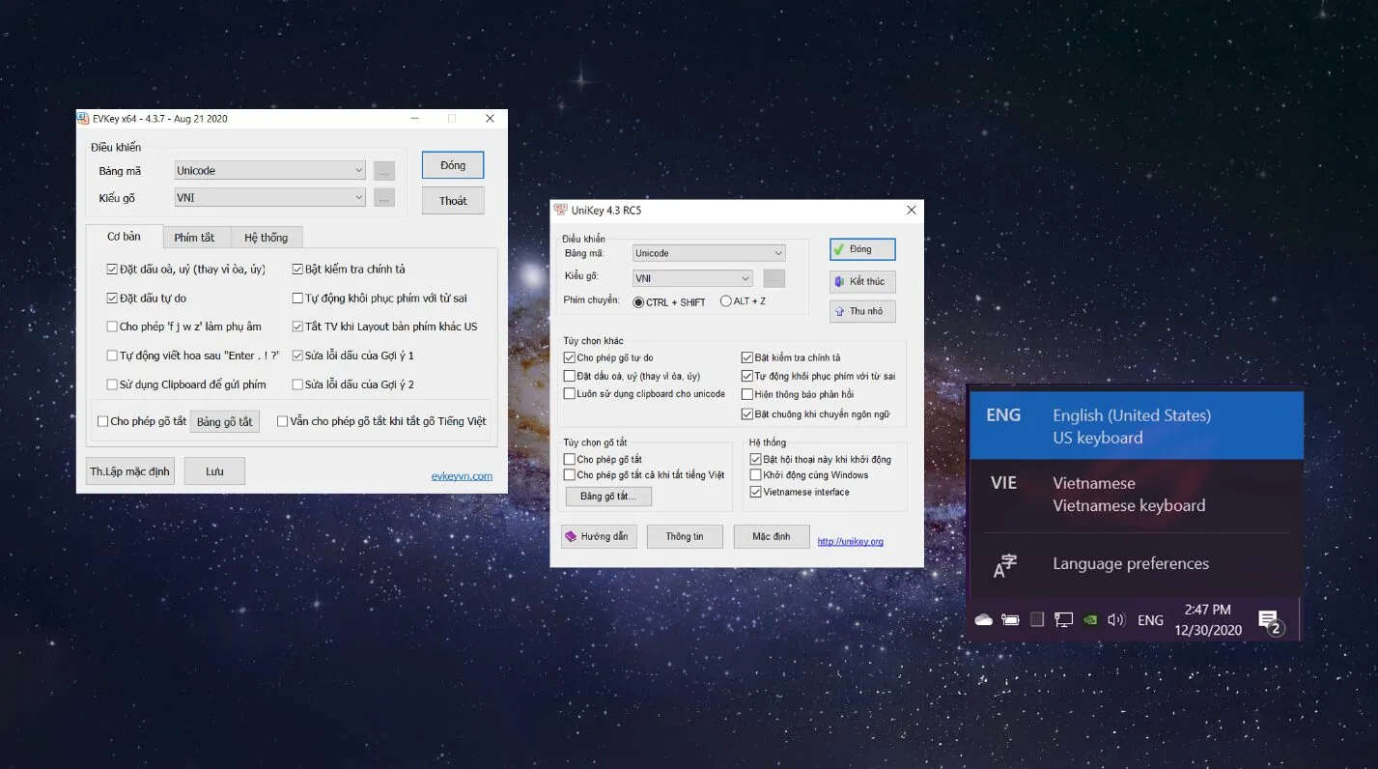Open EVKey 'Kiểu gõ' VNI dropdown
Image resolution: width=1378 pixels, height=769 pixels.
[x=269, y=197]
